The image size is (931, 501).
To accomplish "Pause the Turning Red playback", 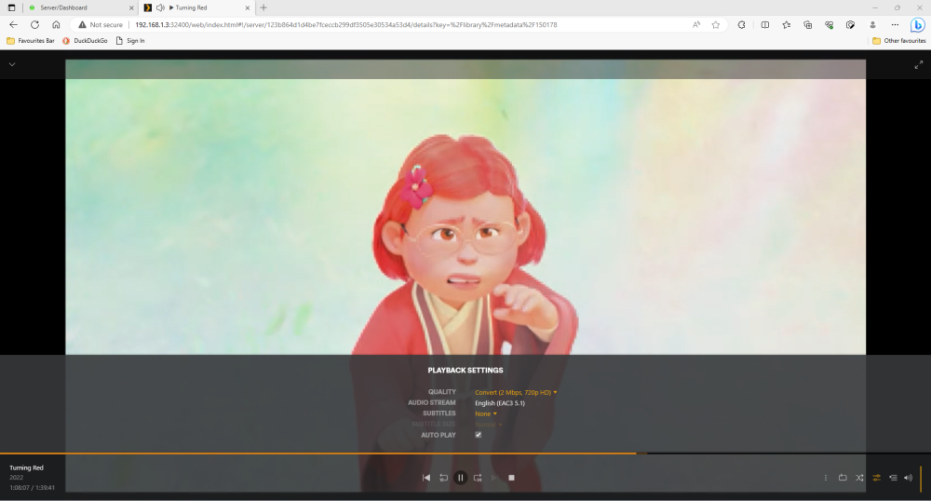I will click(x=460, y=478).
